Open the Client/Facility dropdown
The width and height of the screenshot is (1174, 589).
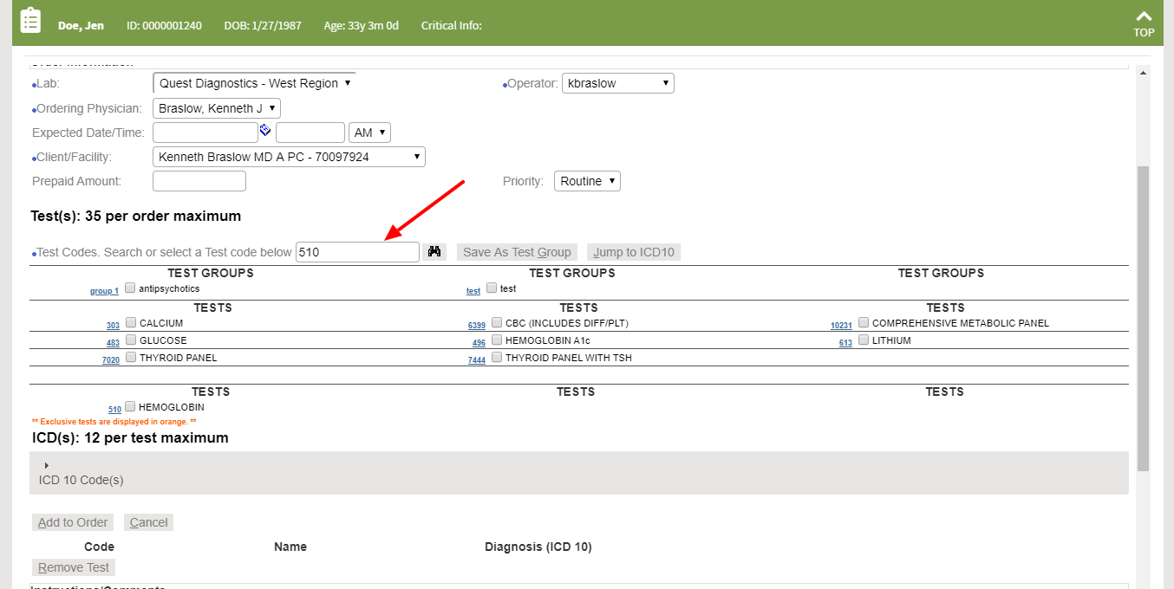tap(289, 157)
